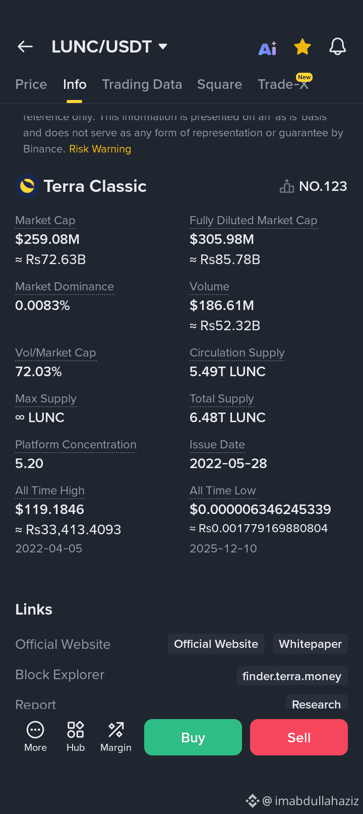363x814 pixels.
Task: Open the Trade-X tab
Action: pos(283,83)
